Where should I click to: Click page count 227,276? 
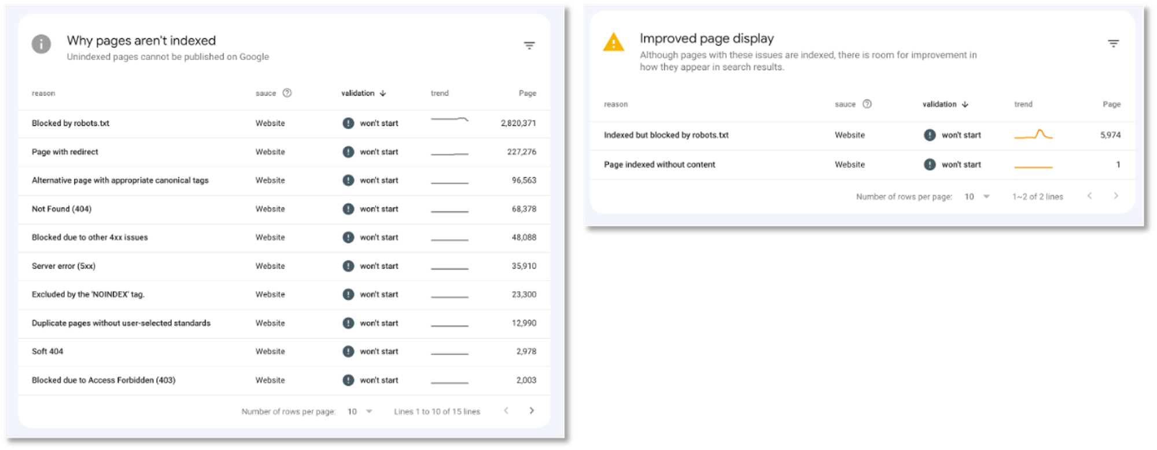pyautogui.click(x=522, y=152)
